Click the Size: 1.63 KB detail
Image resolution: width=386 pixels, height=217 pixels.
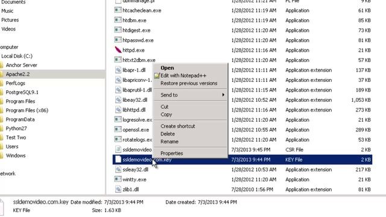click(x=106, y=210)
